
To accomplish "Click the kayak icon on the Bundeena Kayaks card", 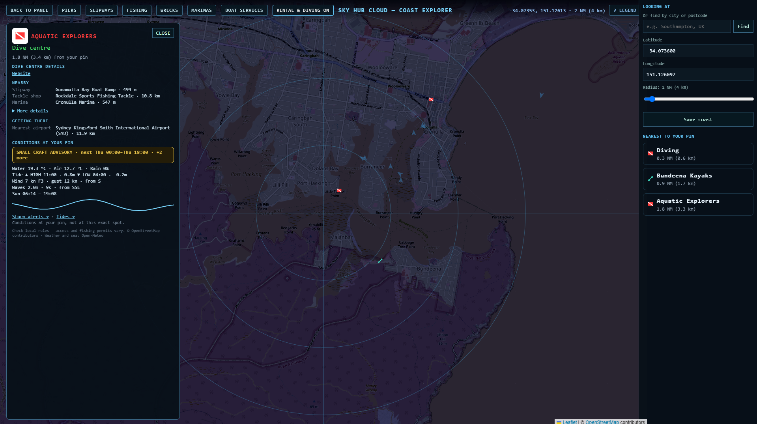I will (x=650, y=179).
